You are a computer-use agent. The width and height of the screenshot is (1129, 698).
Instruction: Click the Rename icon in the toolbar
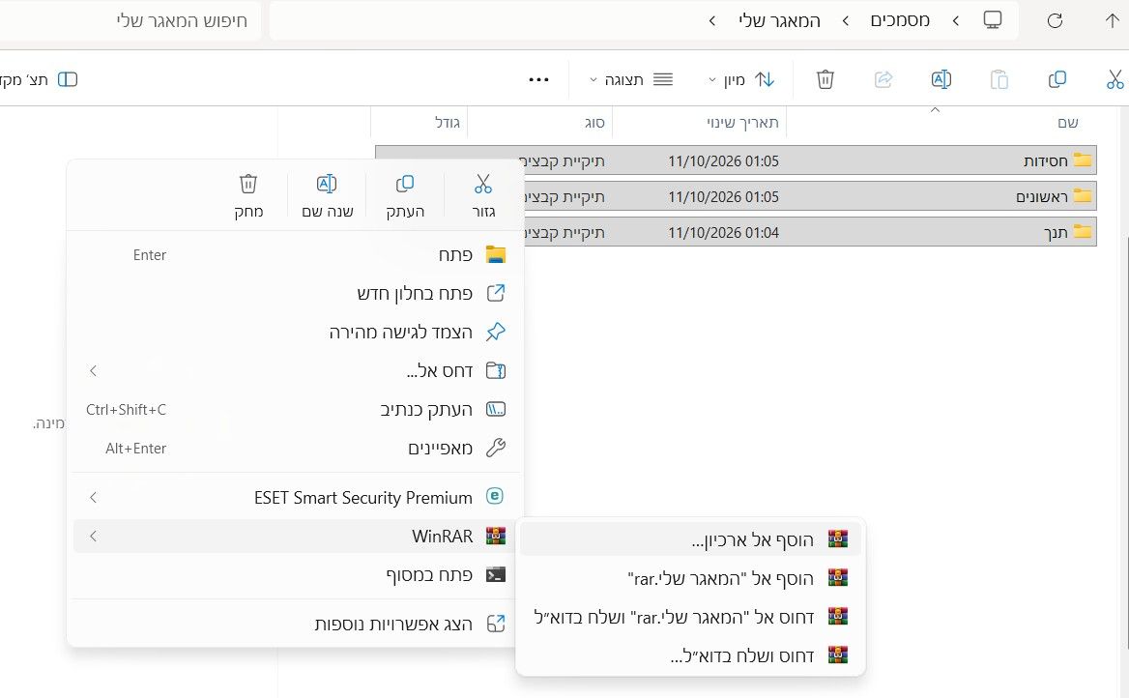941,79
